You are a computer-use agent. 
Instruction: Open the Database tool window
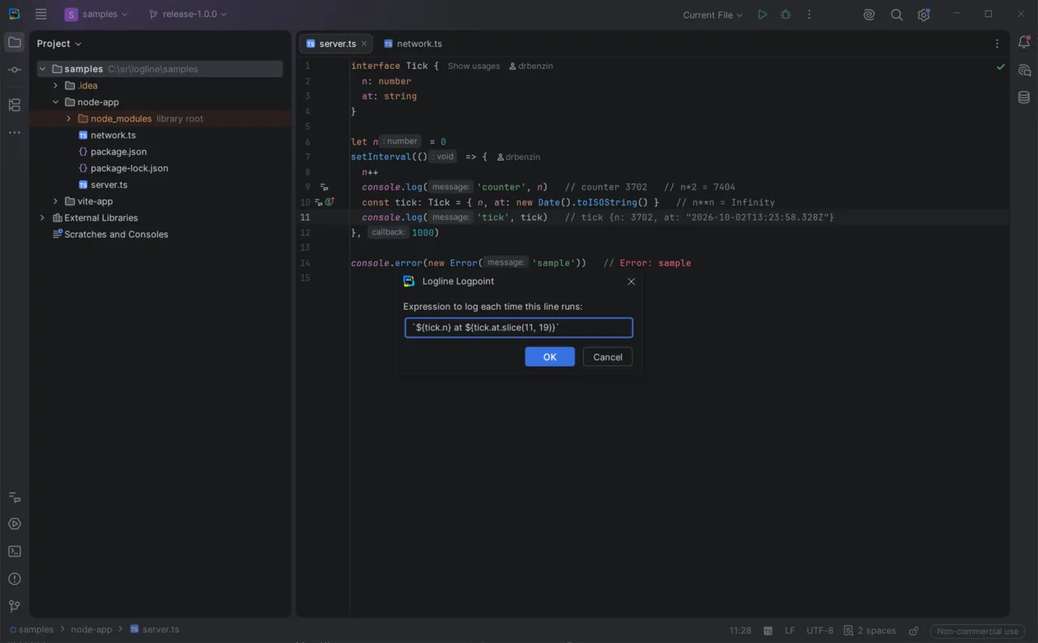1024,97
